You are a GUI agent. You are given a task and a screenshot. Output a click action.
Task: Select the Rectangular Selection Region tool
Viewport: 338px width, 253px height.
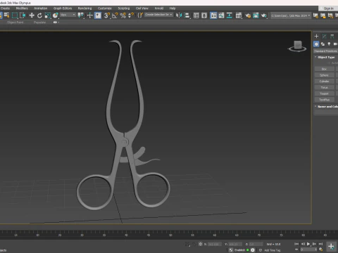(15, 15)
